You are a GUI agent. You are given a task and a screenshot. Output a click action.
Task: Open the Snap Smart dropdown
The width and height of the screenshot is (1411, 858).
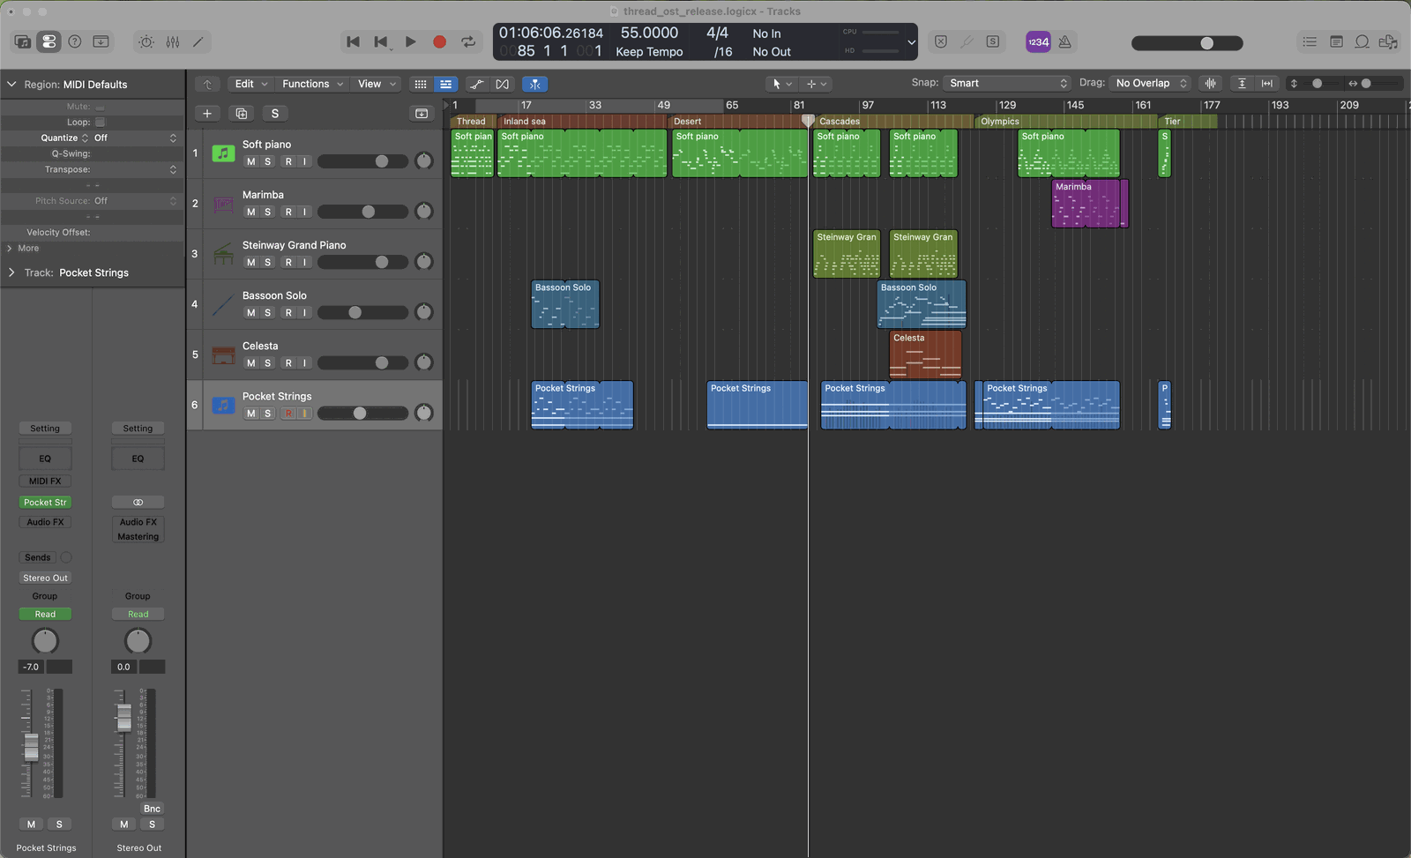point(1007,83)
